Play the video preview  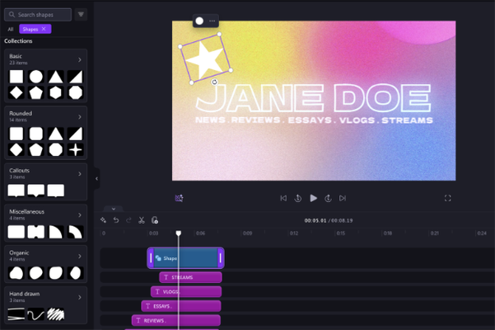pos(313,198)
